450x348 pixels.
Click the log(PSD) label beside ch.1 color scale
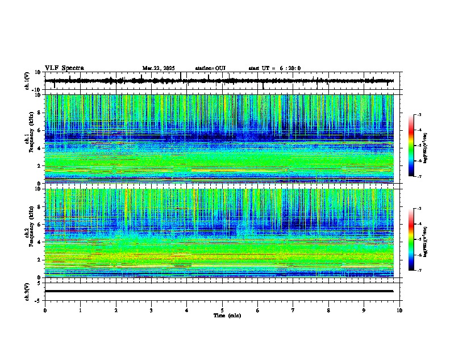click(x=426, y=148)
